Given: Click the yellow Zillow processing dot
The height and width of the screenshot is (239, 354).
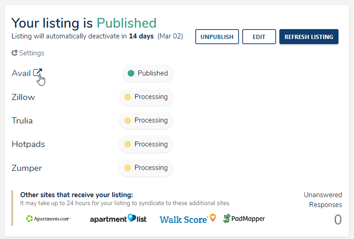Looking at the screenshot, I should (x=127, y=97).
